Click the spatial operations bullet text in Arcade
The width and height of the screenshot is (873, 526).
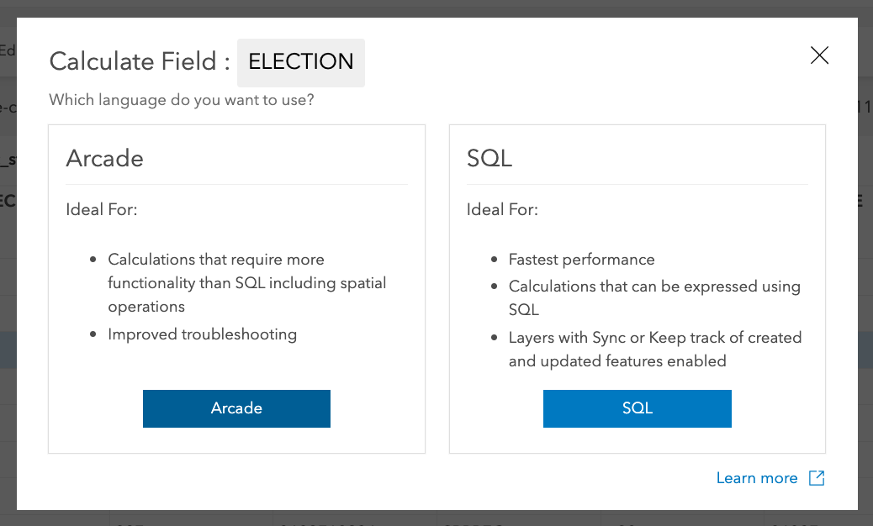(x=246, y=283)
